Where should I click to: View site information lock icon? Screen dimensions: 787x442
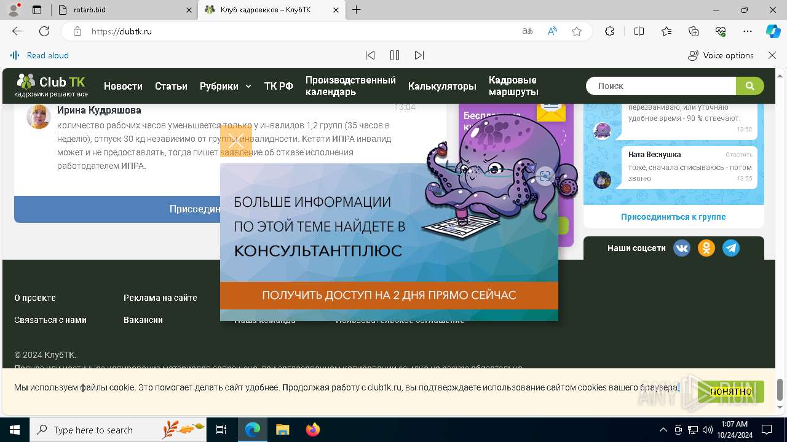pyautogui.click(x=77, y=31)
